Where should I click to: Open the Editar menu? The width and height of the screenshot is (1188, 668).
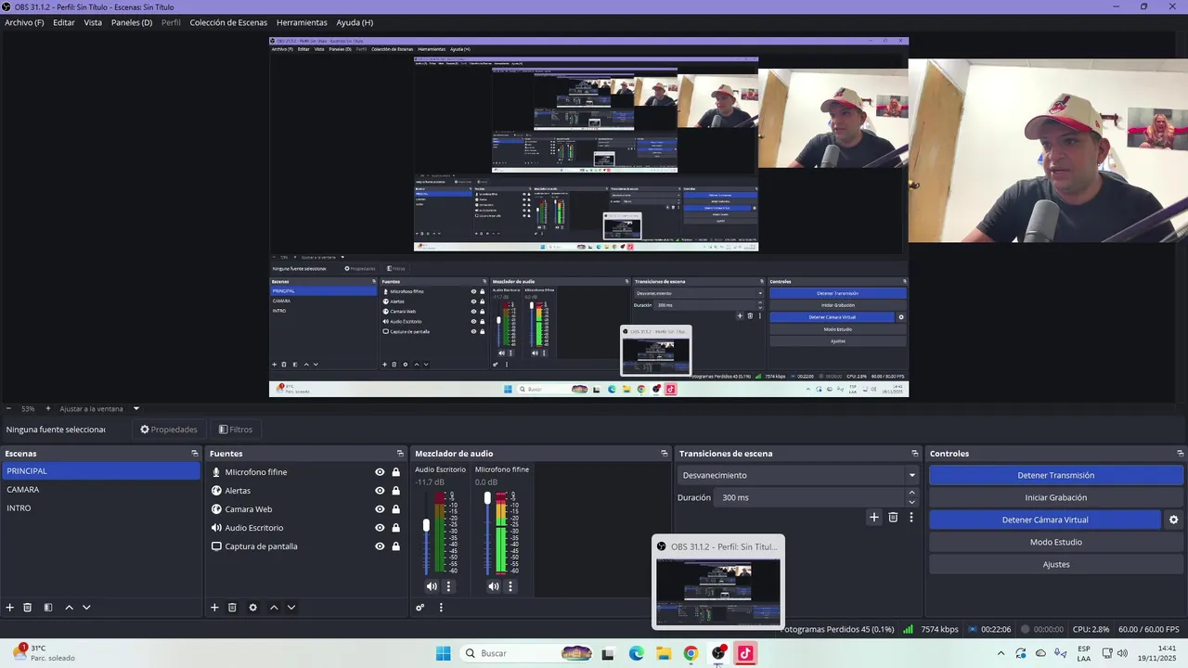click(64, 22)
